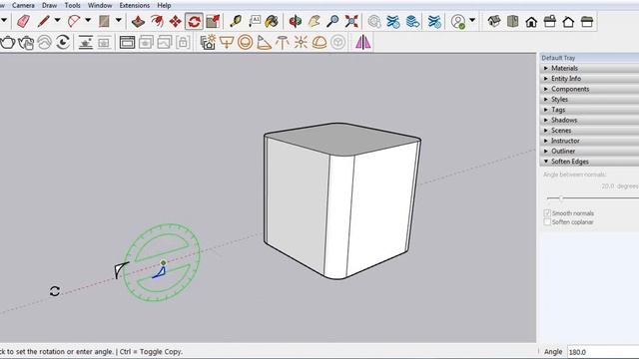
Task: Open the Rectangle shapes dropdown arrow
Action: (x=119, y=20)
